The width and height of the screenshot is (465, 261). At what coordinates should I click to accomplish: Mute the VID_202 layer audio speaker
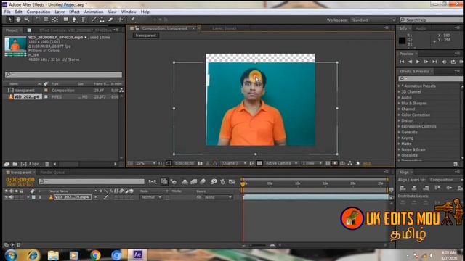coord(12,197)
